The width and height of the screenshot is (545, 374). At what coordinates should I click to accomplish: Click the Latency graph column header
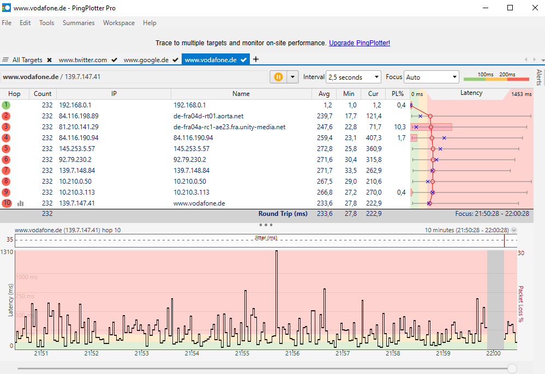point(471,93)
